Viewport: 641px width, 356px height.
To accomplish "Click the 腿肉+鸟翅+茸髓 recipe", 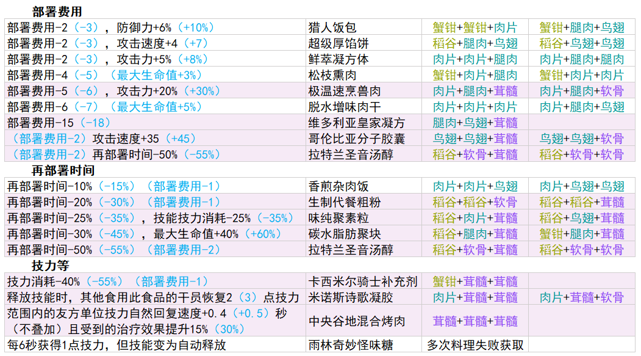I will [x=475, y=123].
